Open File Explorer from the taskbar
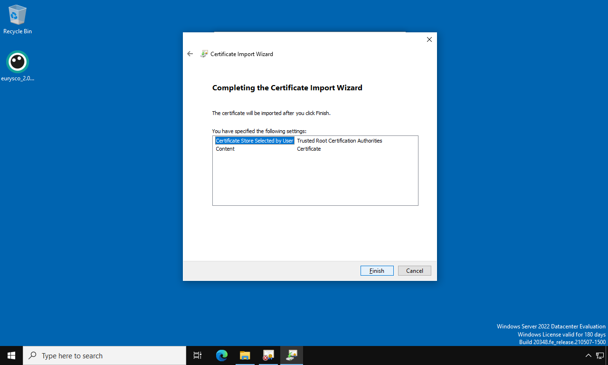Screen dimensions: 608x365 (x=245, y=355)
